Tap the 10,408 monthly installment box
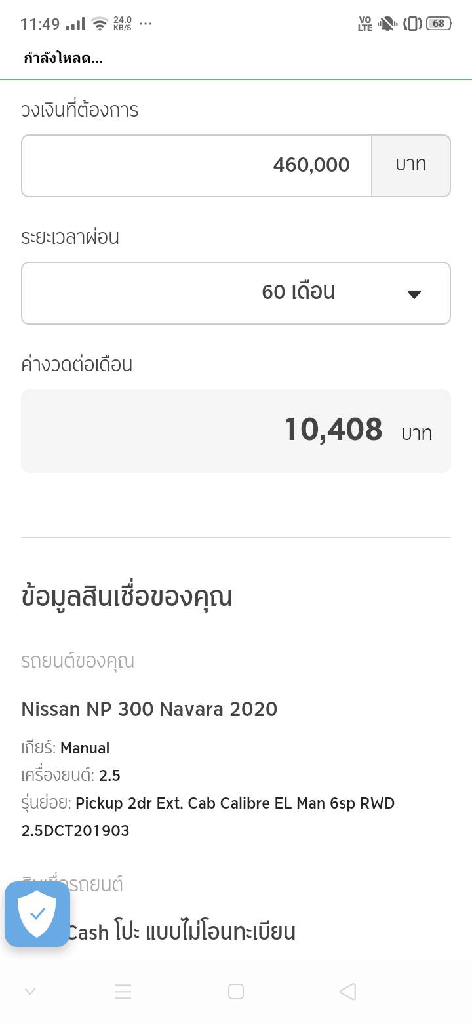Screen dimensions: 472x1023 [236, 430]
